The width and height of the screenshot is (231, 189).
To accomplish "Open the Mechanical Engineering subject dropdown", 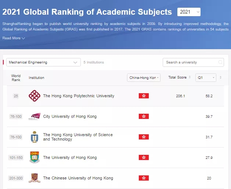I will coord(43,62).
